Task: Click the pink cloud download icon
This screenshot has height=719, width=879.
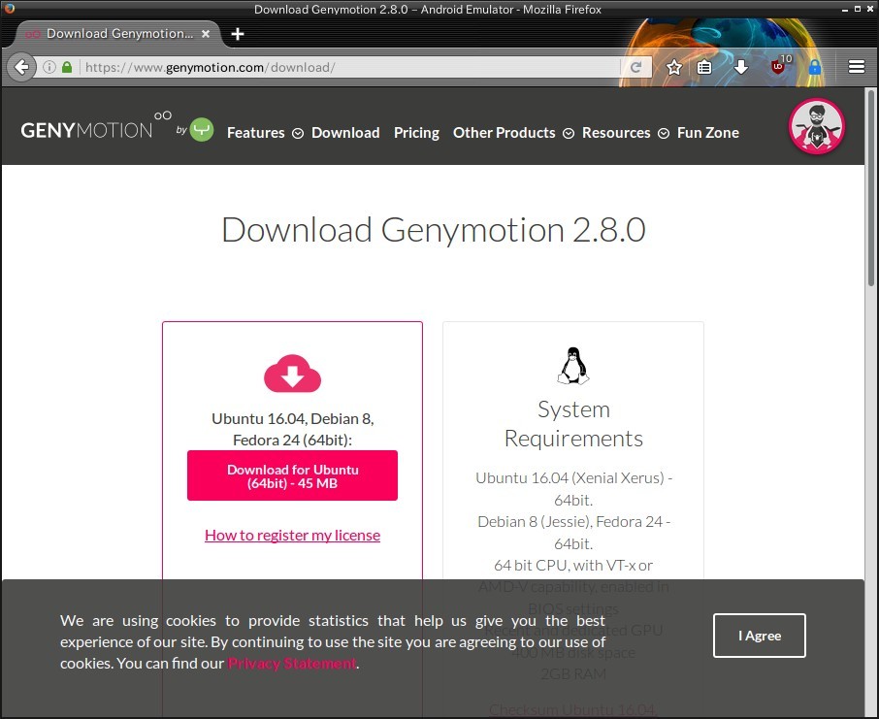Action: [x=292, y=374]
